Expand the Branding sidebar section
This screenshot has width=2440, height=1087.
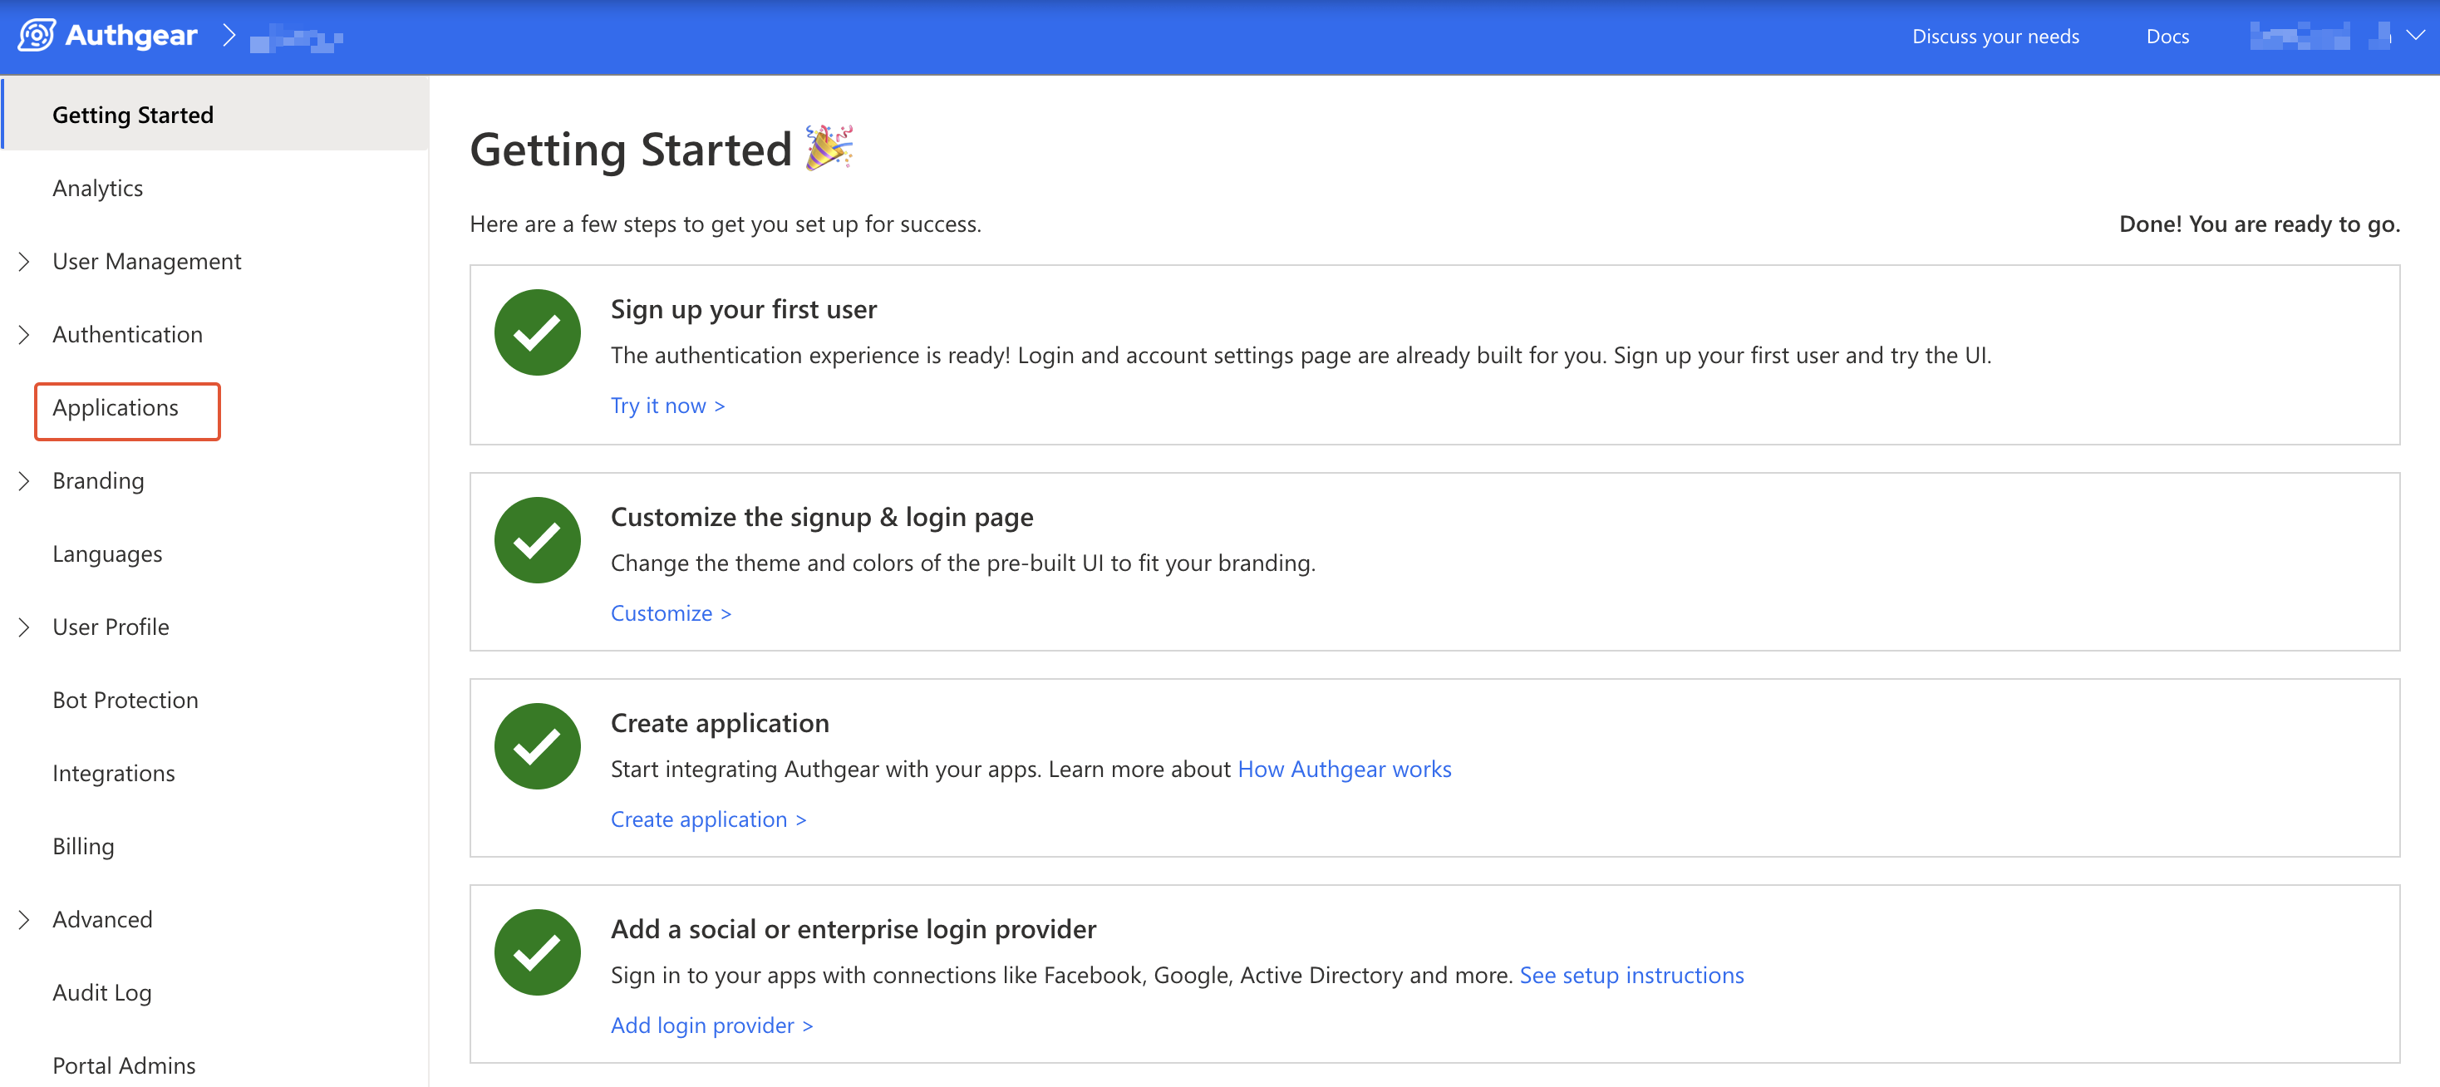(x=23, y=481)
